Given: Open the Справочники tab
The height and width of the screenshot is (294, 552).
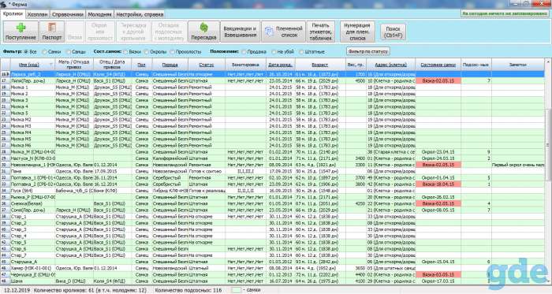Looking at the screenshot, I should coord(68,14).
